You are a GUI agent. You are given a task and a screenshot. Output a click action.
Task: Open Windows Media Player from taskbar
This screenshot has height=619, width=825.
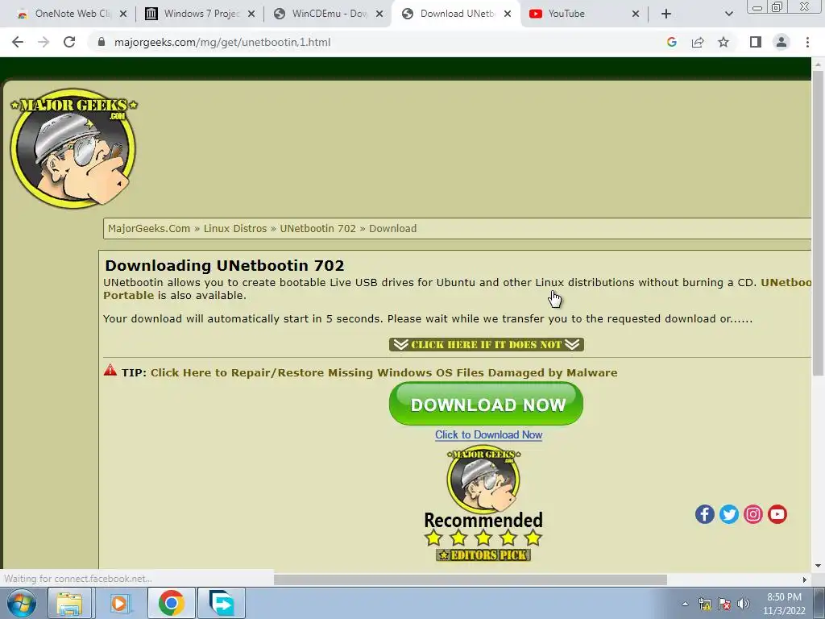120,603
